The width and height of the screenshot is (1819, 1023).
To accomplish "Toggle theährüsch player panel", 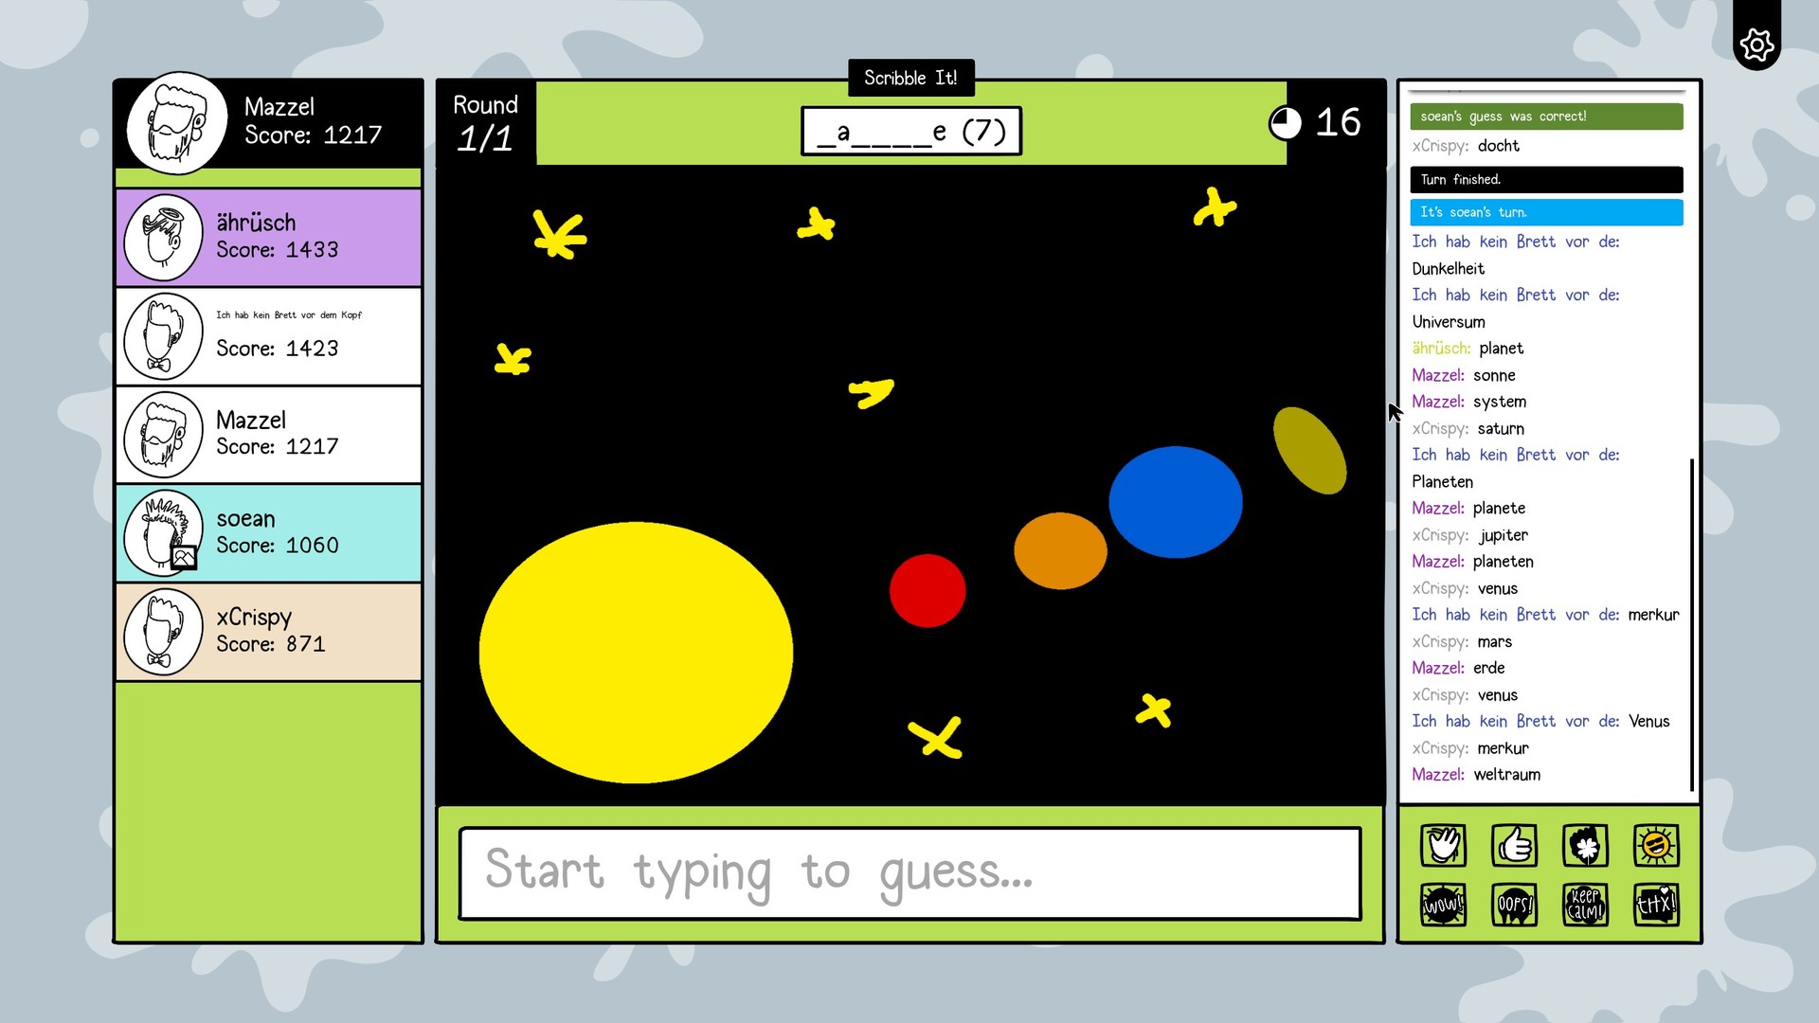I will click(x=269, y=238).
